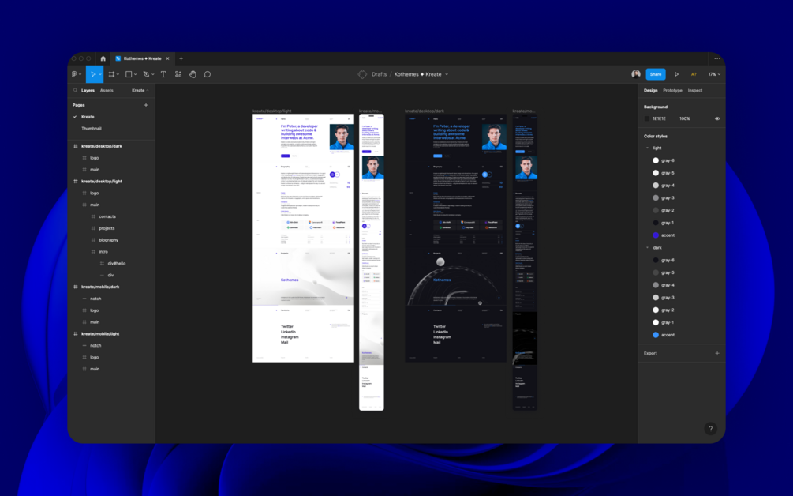This screenshot has height=496, width=793.
Task: Click frame icon of kreate/mobile/light layer
Action: [x=76, y=334]
